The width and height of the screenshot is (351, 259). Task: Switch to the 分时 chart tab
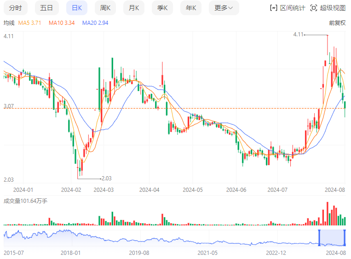coord(16,8)
